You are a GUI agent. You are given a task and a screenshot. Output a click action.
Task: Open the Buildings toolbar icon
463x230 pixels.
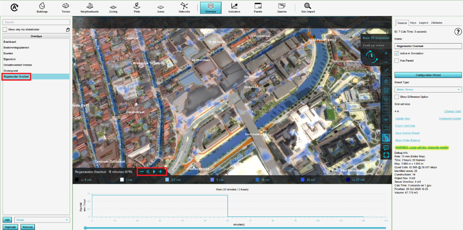[42, 7]
